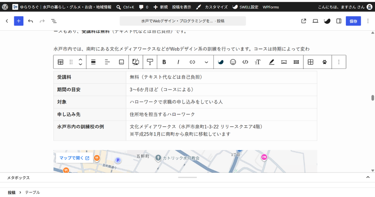The width and height of the screenshot is (375, 197).
Task: Move the table block up
Action: 81,60
